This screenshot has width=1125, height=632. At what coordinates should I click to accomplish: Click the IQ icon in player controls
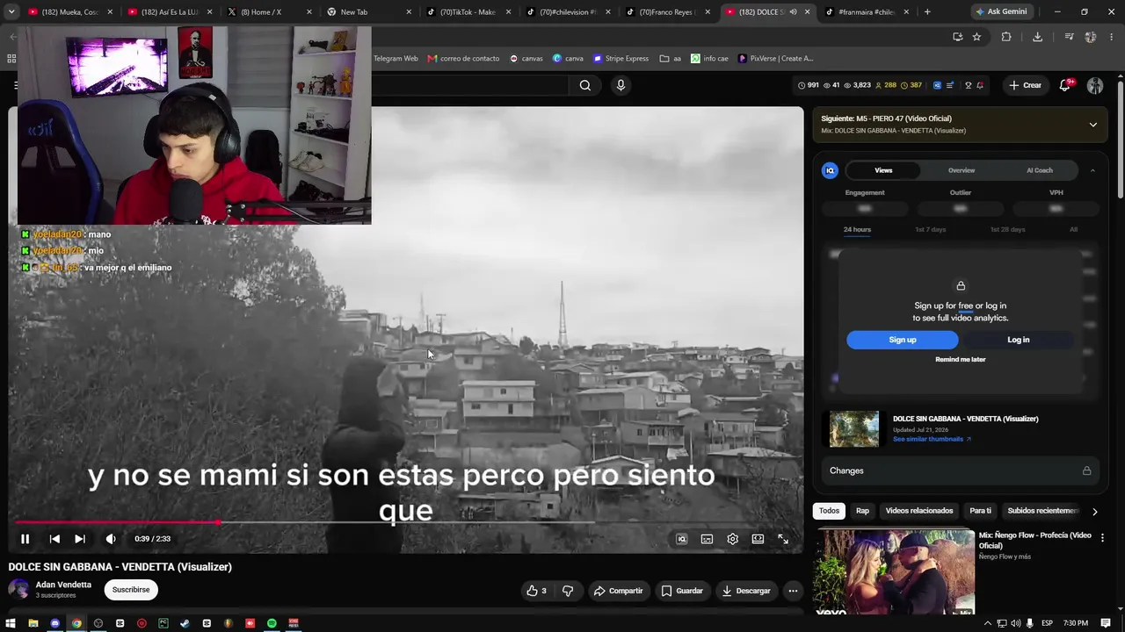pos(681,539)
